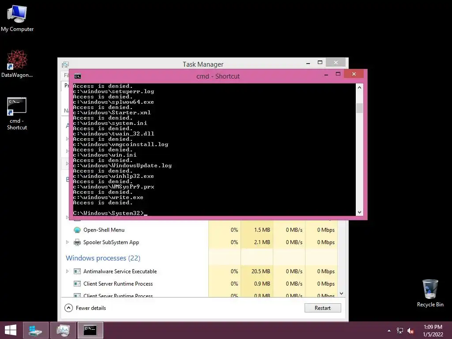Click the c:\windows\Starter.xml output line

(x=112, y=113)
